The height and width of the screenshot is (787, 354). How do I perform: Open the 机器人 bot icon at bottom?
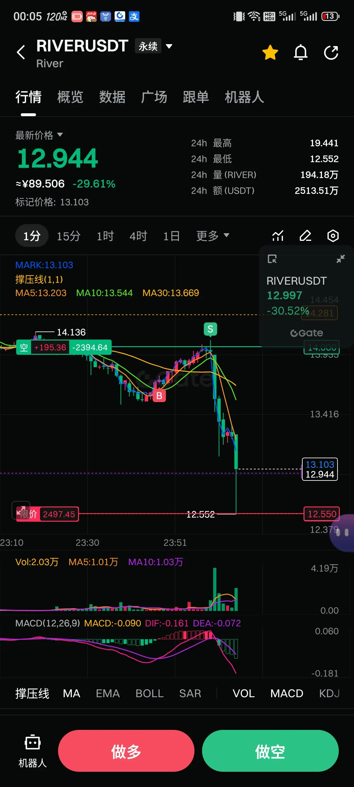pos(33,751)
